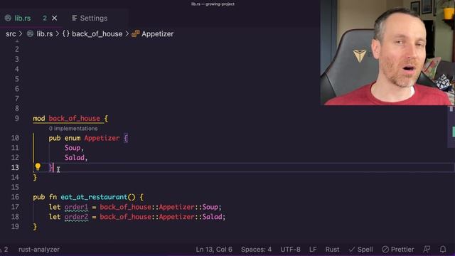Click the Prettier status bar item

tap(398, 250)
